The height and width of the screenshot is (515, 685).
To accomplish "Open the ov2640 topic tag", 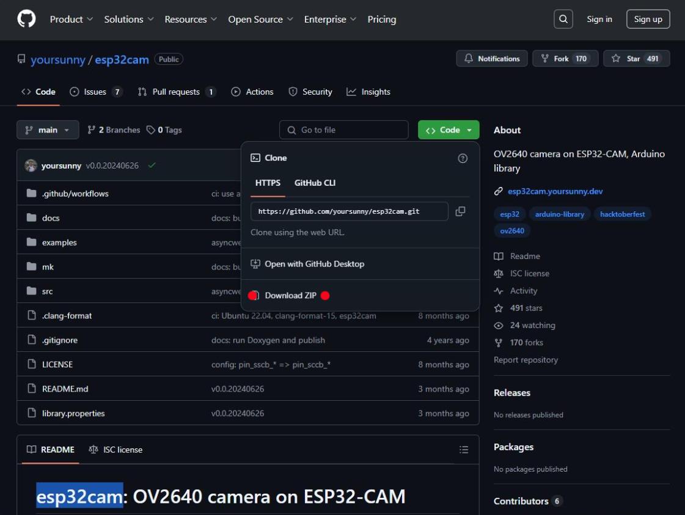I will pos(512,231).
